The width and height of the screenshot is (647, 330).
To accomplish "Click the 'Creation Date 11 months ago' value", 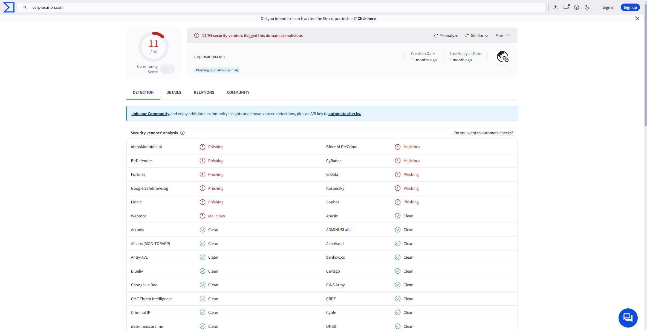I will pos(424,60).
